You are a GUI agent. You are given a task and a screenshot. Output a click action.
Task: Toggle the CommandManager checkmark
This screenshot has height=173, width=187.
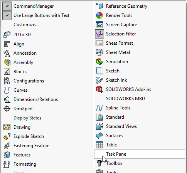pos(7,6)
